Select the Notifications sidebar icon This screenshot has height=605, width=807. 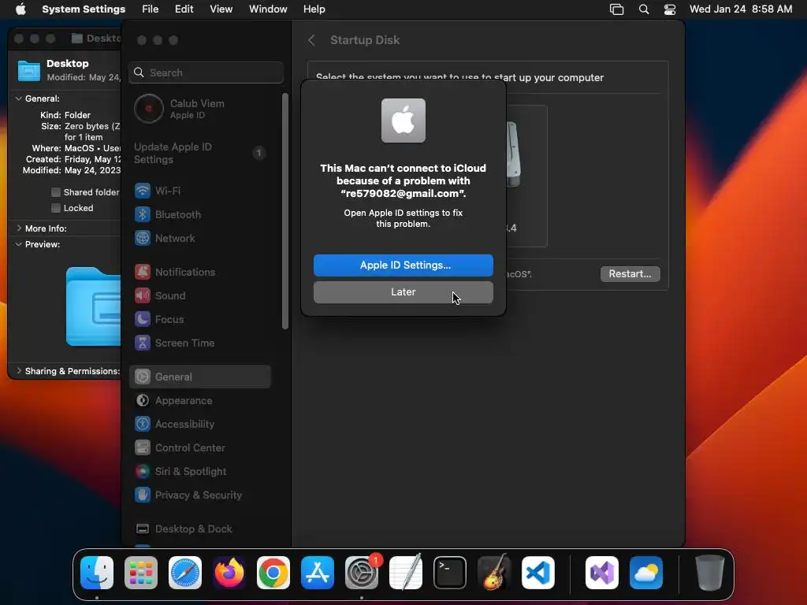[143, 272]
